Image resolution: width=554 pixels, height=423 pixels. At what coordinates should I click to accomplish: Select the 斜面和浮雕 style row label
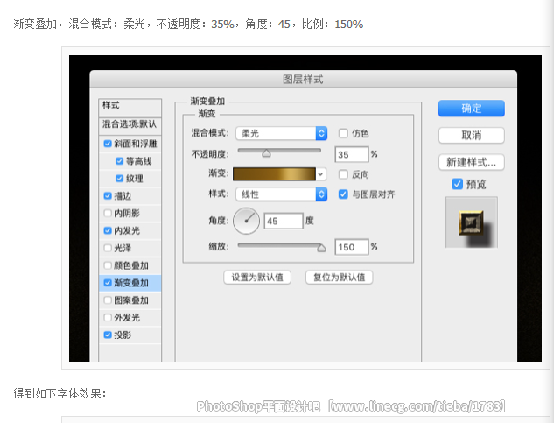[136, 144]
